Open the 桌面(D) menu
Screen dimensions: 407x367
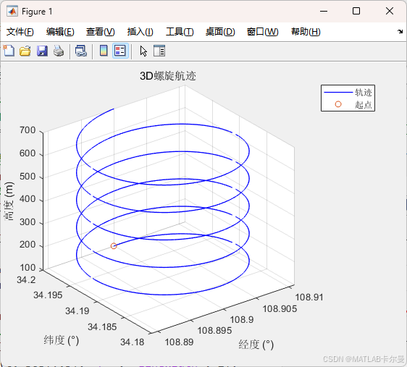tap(220, 32)
